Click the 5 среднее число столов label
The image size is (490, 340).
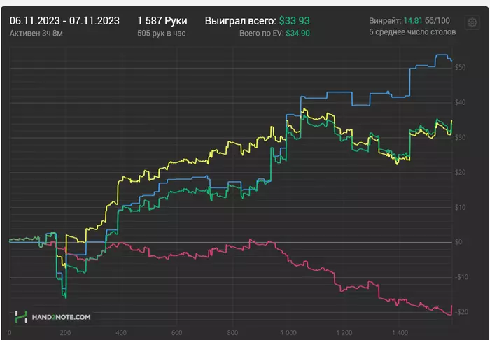click(413, 32)
